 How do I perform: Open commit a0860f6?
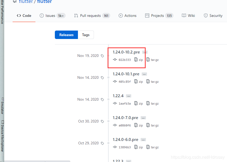[x=125, y=125]
